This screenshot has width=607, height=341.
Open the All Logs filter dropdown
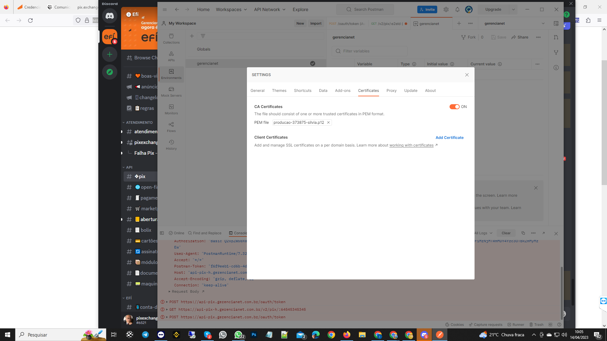click(483, 233)
